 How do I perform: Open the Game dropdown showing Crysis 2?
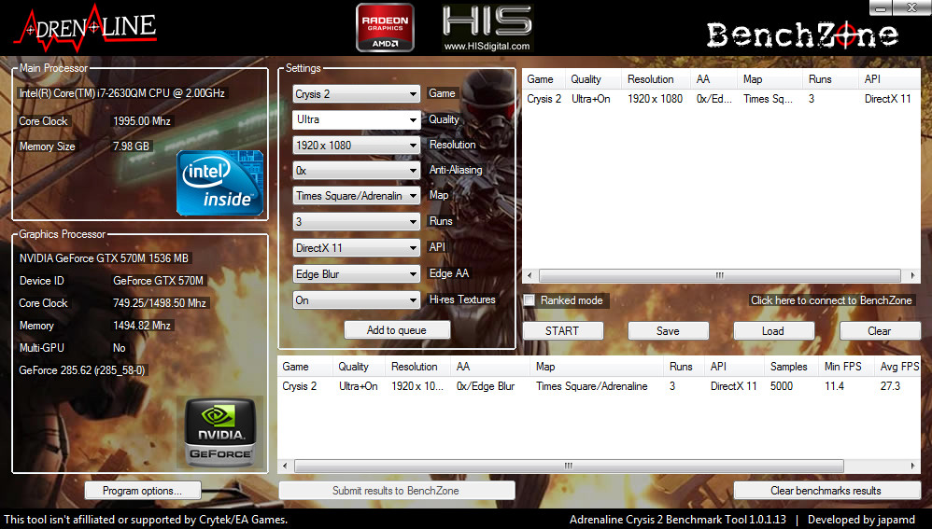356,94
